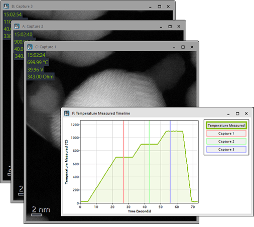Click the red Capture 1 timeline marker

(123, 162)
